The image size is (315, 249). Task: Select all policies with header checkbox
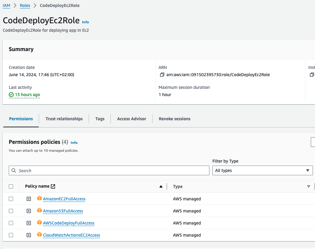click(x=11, y=187)
